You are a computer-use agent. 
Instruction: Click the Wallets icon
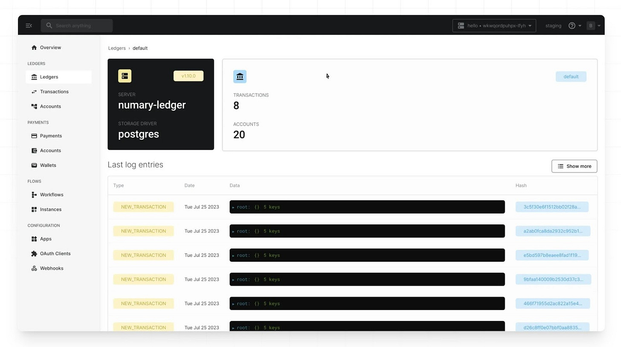[34, 165]
